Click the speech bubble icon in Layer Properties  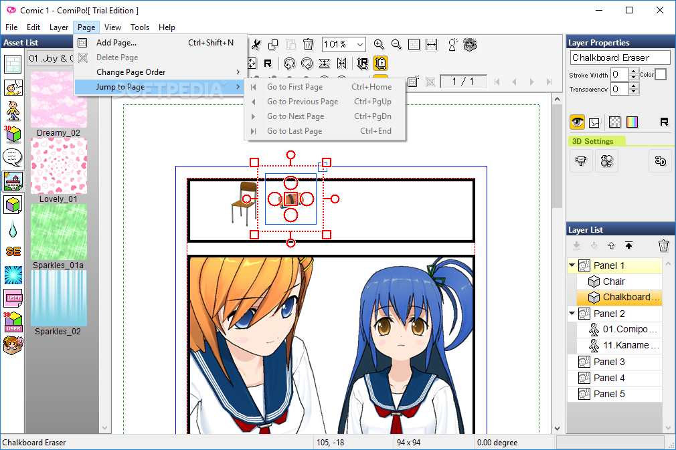(x=594, y=122)
